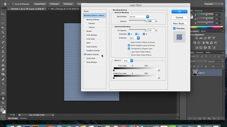Add a Color Balance adjustment
This screenshot has width=227, height=127.
pos(199,43)
